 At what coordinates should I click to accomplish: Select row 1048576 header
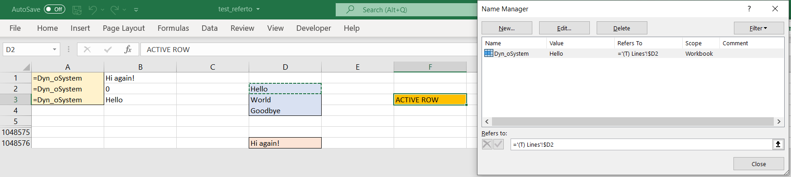(x=15, y=143)
